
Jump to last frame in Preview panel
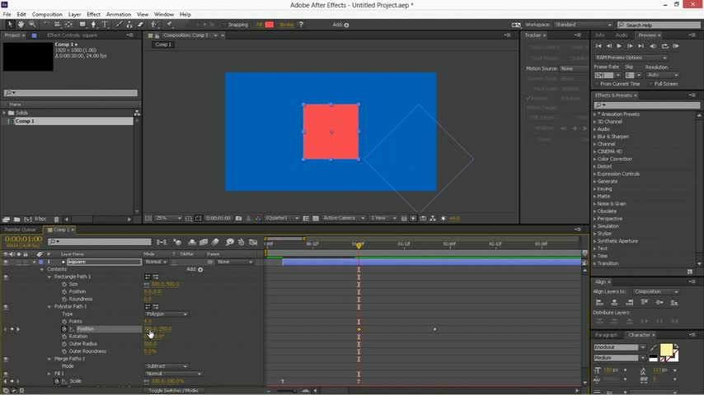click(x=641, y=46)
